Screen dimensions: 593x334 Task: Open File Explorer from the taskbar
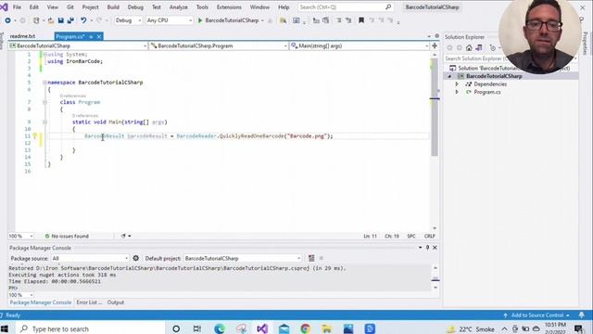(327, 328)
